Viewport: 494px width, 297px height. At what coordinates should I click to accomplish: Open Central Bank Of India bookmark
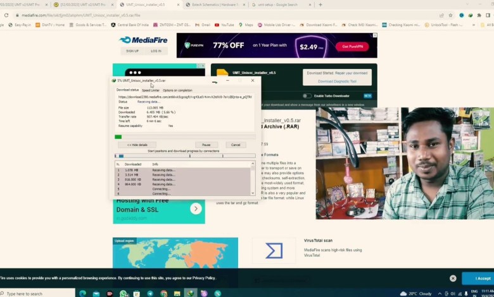click(130, 25)
